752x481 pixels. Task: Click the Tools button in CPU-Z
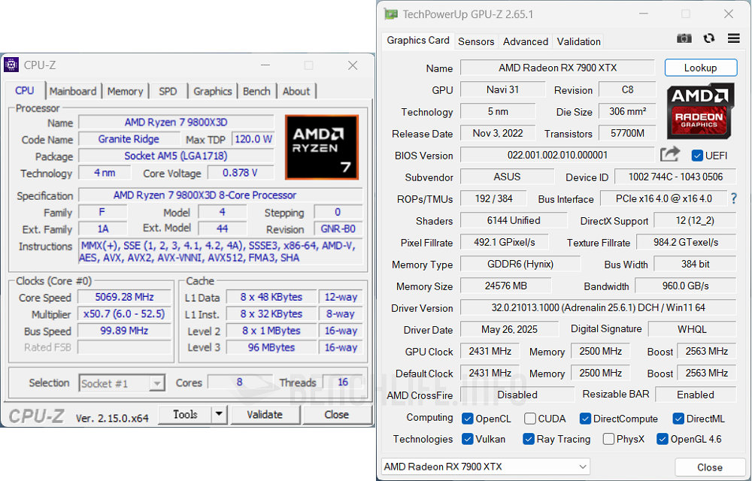click(x=185, y=414)
